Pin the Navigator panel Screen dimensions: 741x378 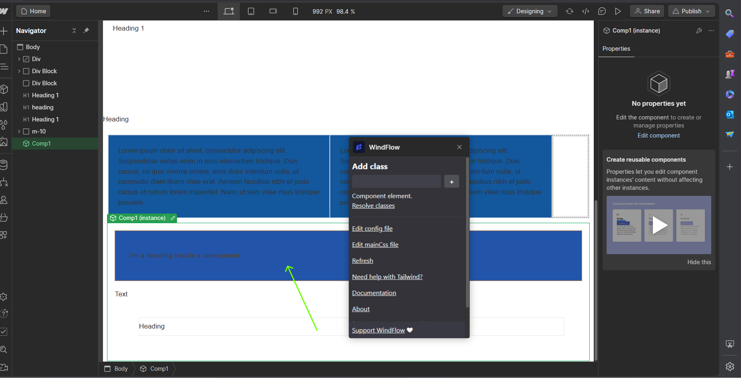coord(86,31)
